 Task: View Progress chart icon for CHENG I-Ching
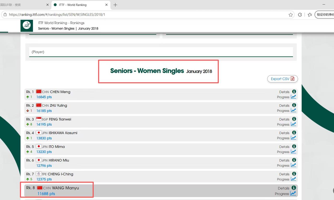[294, 179]
